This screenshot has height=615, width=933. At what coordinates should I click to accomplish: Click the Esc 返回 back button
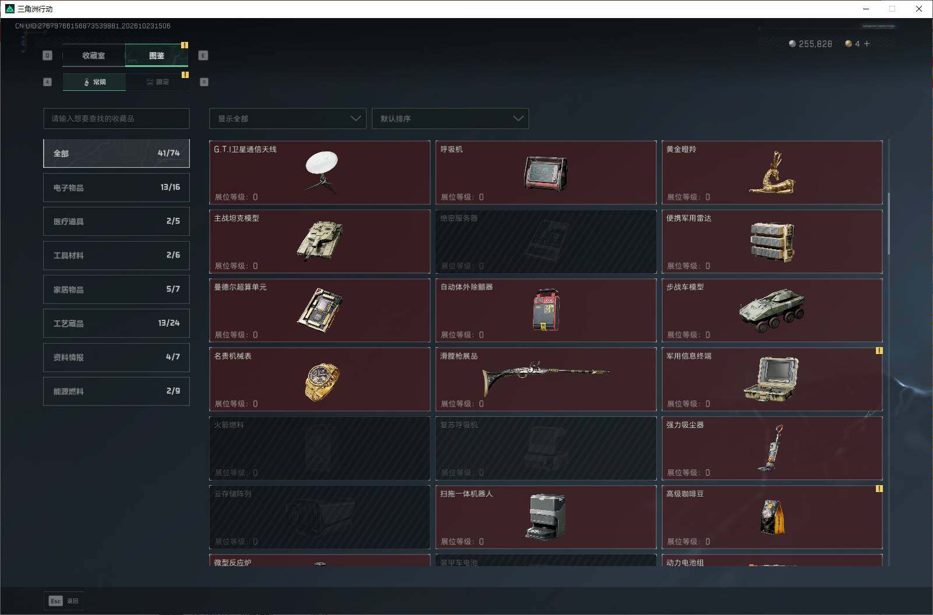point(63,601)
